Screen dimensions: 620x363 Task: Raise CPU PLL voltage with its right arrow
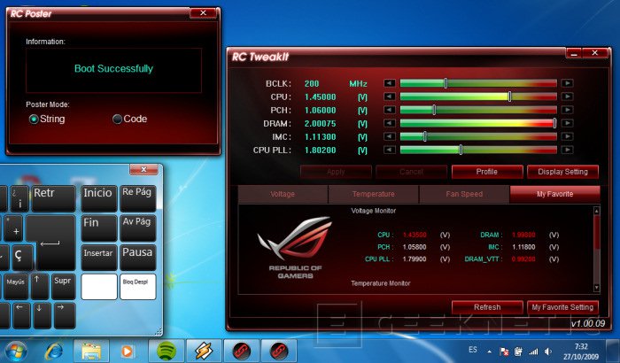568,150
